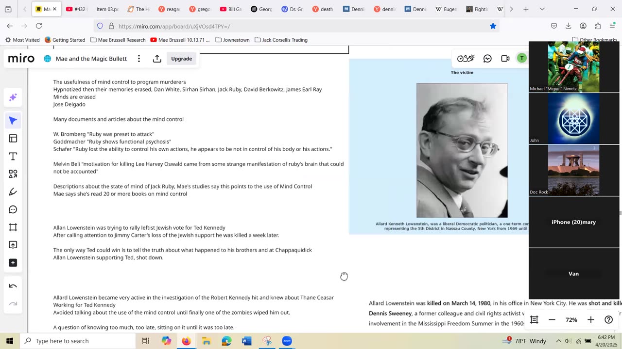
Task: Redo action in Miro
Action: [13, 304]
